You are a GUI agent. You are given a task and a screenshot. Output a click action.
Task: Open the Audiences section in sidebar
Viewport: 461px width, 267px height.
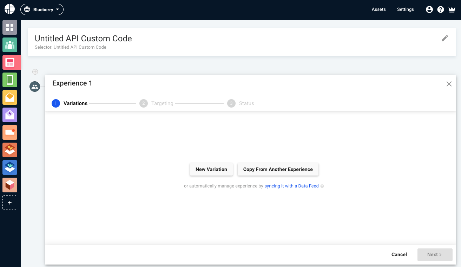[x=9, y=45]
